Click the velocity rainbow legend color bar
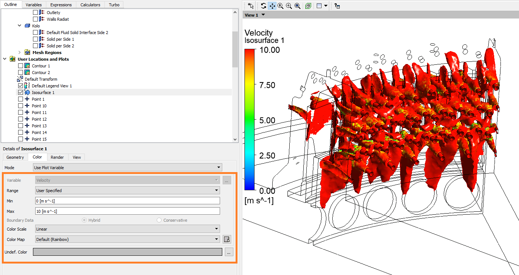Screen dimensions: 519x275 tap(249, 120)
